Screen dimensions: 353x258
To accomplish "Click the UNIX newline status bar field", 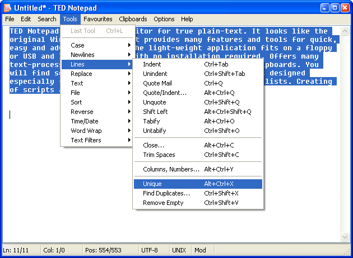I will tap(179, 250).
